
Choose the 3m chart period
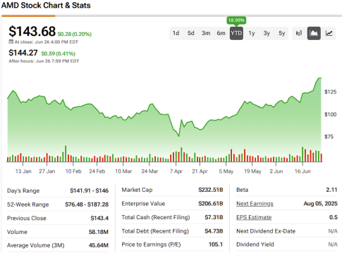(x=206, y=33)
